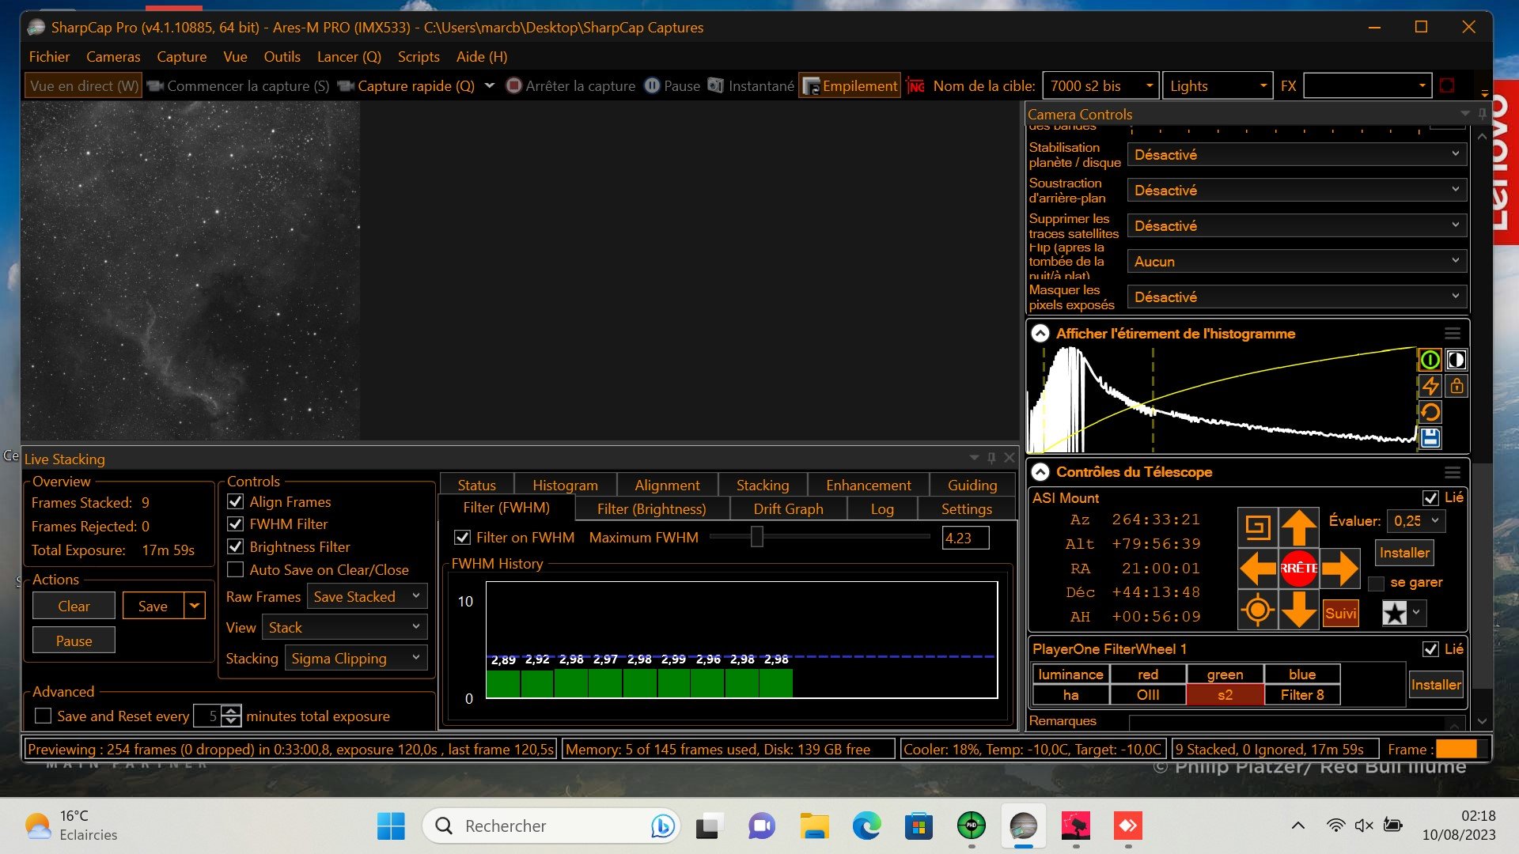Click the histogram stretch lock icon
Image resolution: width=1519 pixels, height=854 pixels.
point(1456,386)
